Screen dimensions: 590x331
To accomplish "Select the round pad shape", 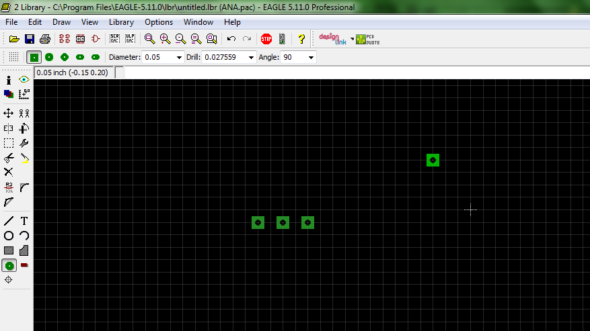I will point(49,57).
